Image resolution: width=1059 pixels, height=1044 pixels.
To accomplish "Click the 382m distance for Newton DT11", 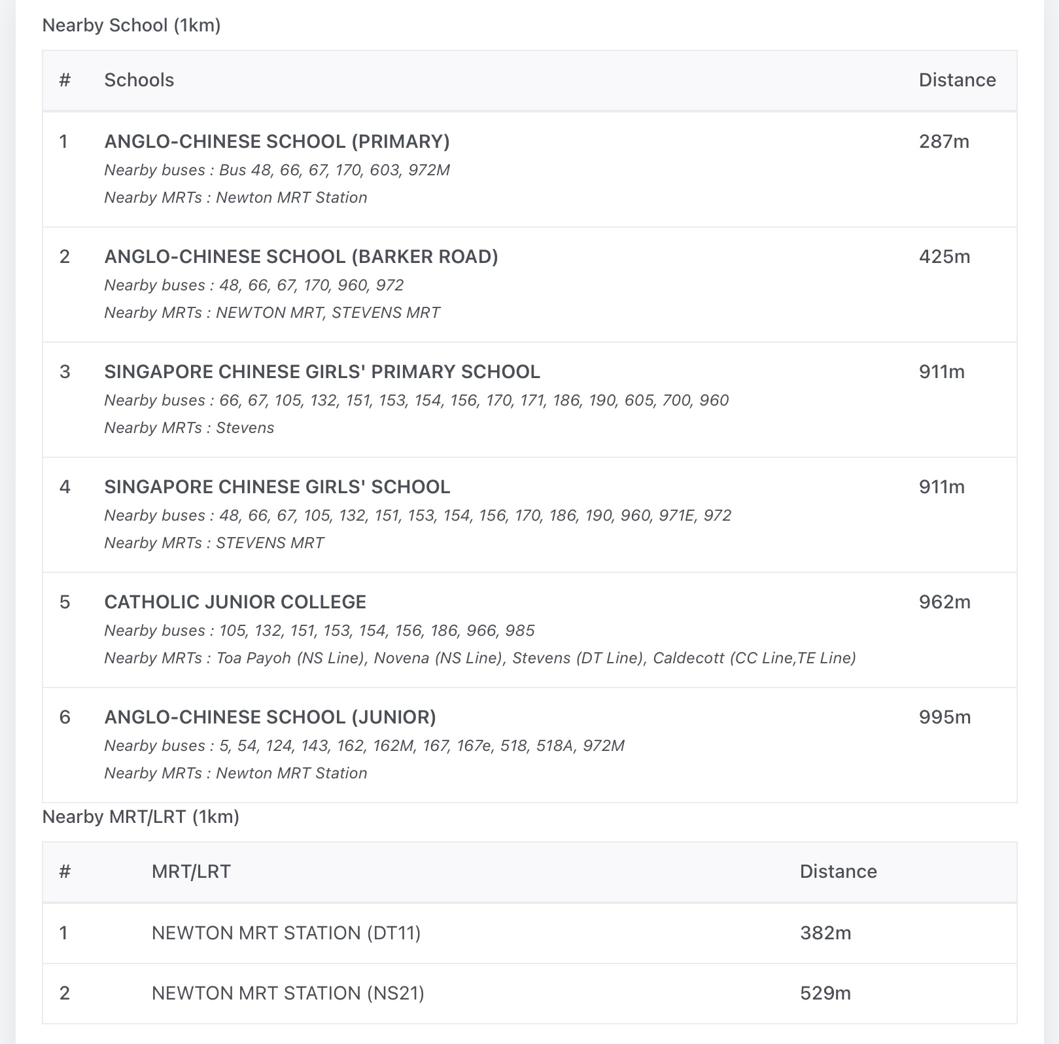I will point(825,933).
